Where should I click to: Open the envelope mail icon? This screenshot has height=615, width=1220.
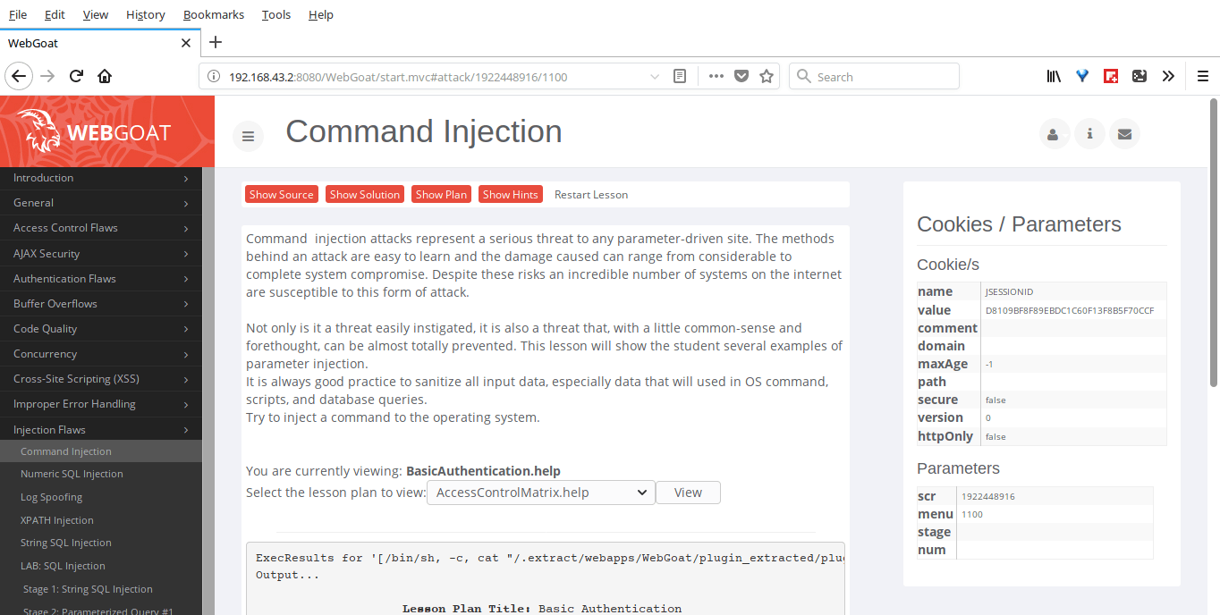point(1124,135)
